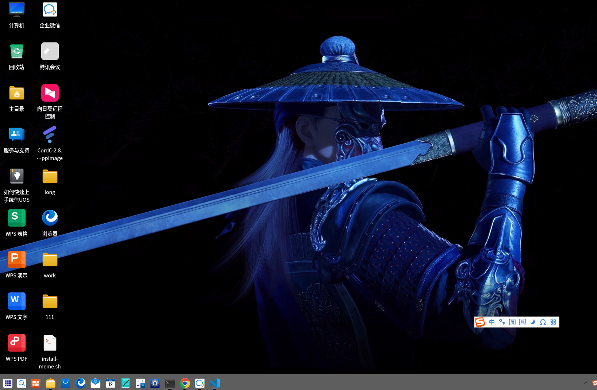Open the 计算机 desktop icon
The width and height of the screenshot is (597, 390).
point(16,15)
